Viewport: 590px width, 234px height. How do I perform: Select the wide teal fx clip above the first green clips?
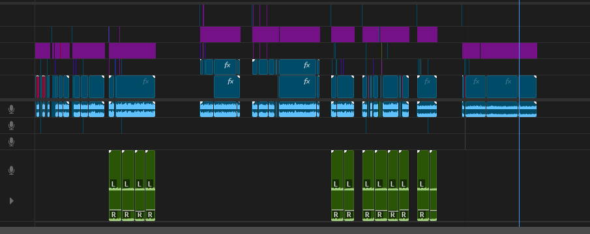point(136,86)
